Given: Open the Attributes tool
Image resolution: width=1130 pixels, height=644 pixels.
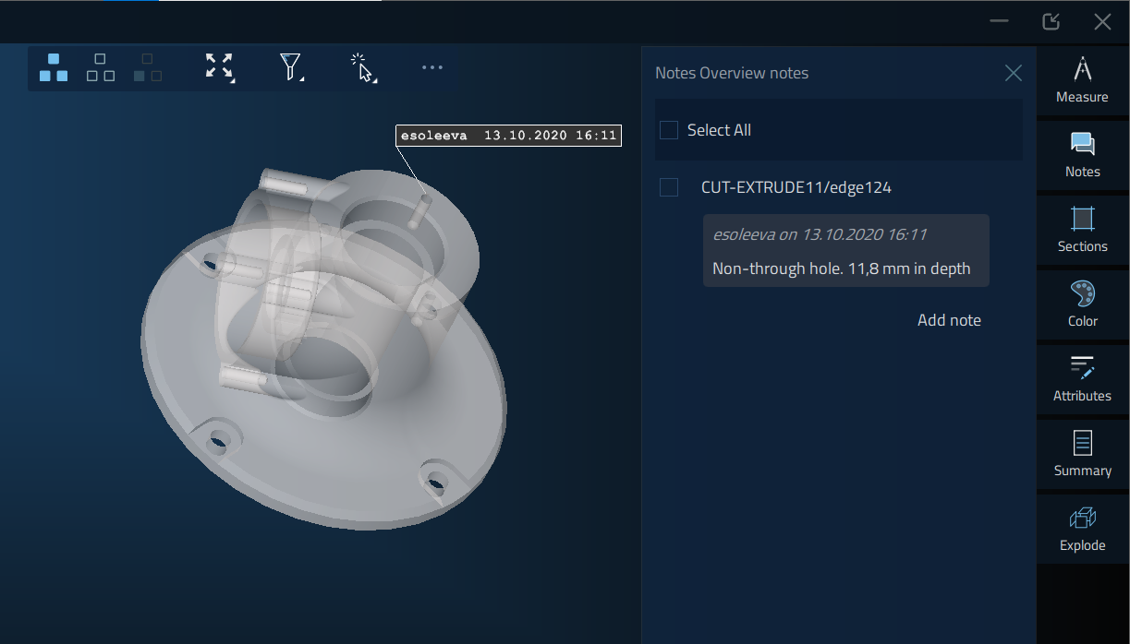Looking at the screenshot, I should coord(1082,379).
